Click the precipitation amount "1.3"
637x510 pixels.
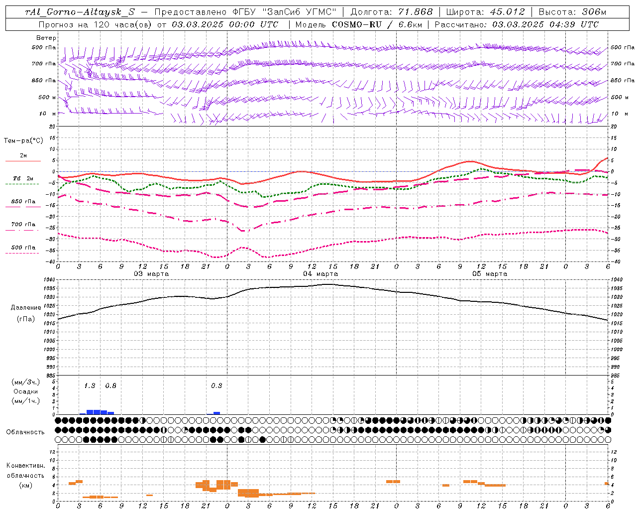90,385
